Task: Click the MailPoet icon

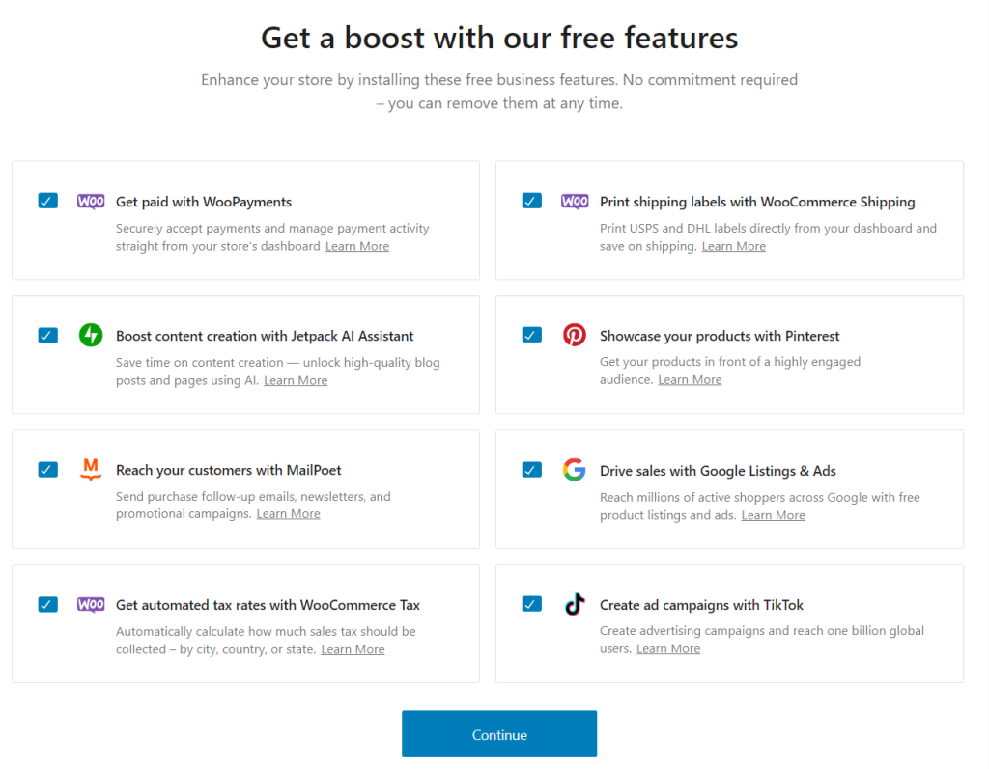Action: tap(90, 470)
